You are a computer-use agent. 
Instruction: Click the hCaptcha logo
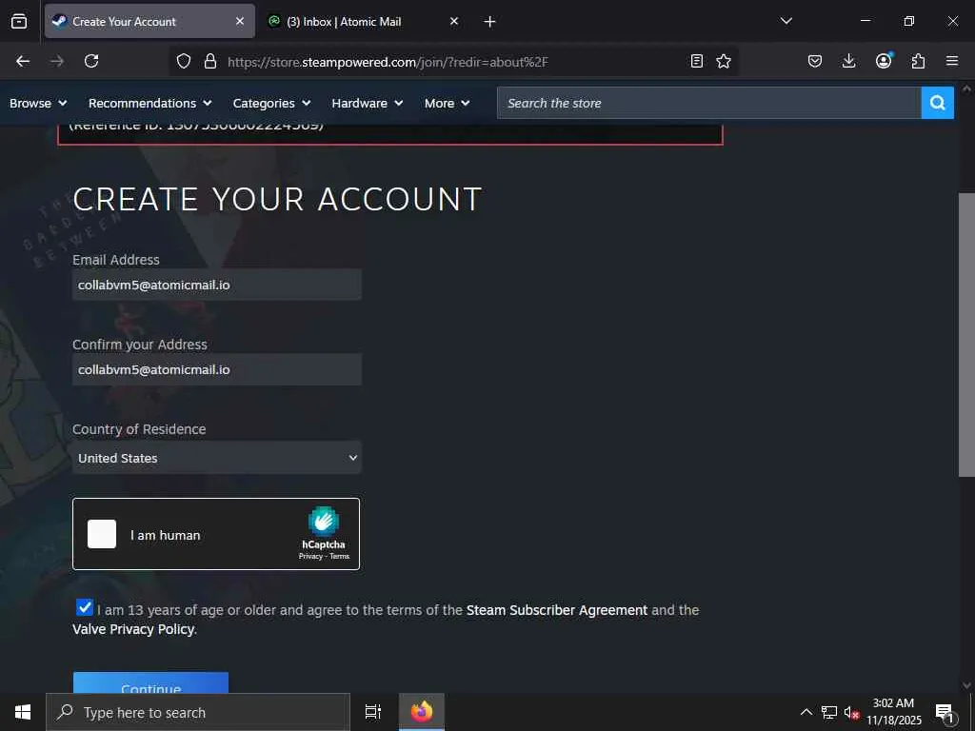324,521
